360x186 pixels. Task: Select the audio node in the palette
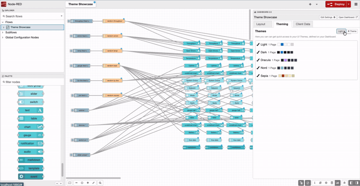click(31, 152)
